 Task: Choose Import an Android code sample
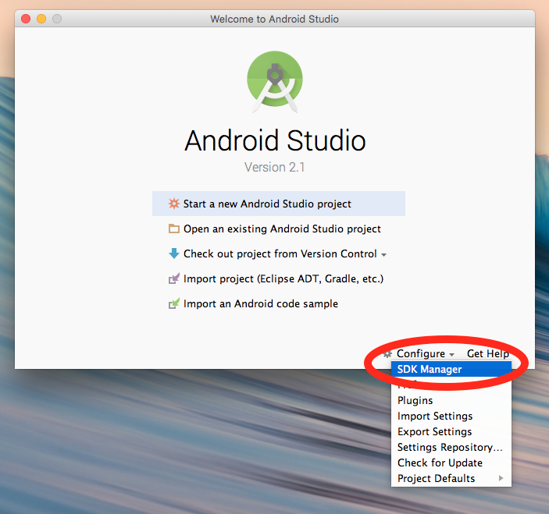click(x=260, y=303)
